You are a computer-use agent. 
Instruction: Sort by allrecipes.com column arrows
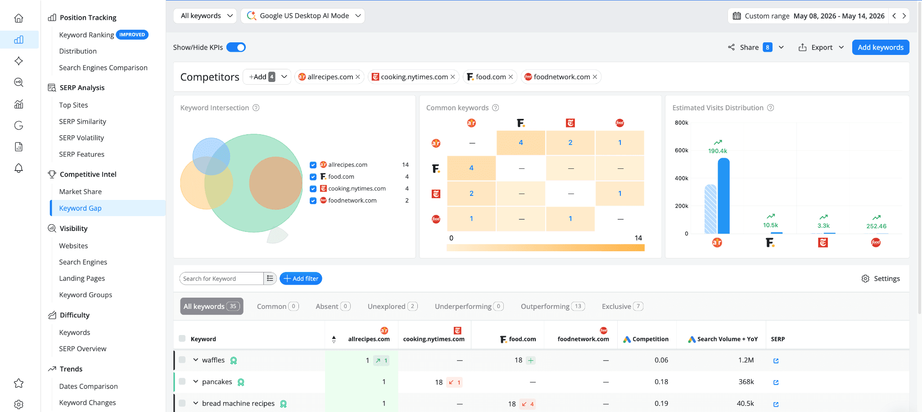334,340
